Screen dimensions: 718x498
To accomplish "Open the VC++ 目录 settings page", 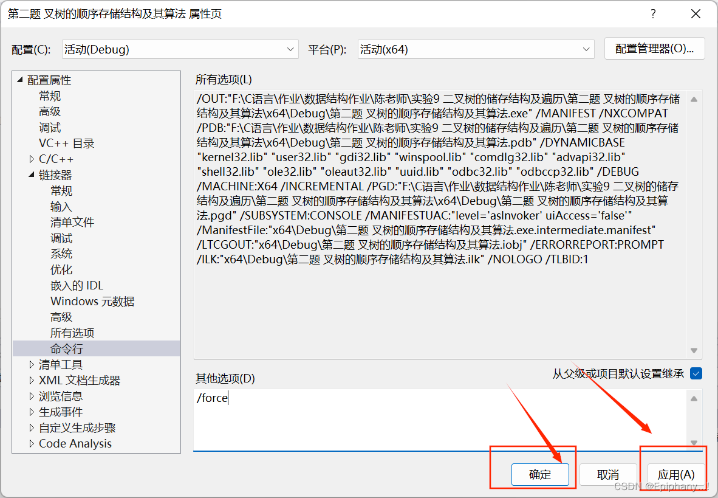I will (68, 143).
